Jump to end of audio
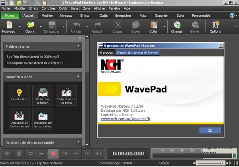 pyautogui.click(x=98, y=153)
